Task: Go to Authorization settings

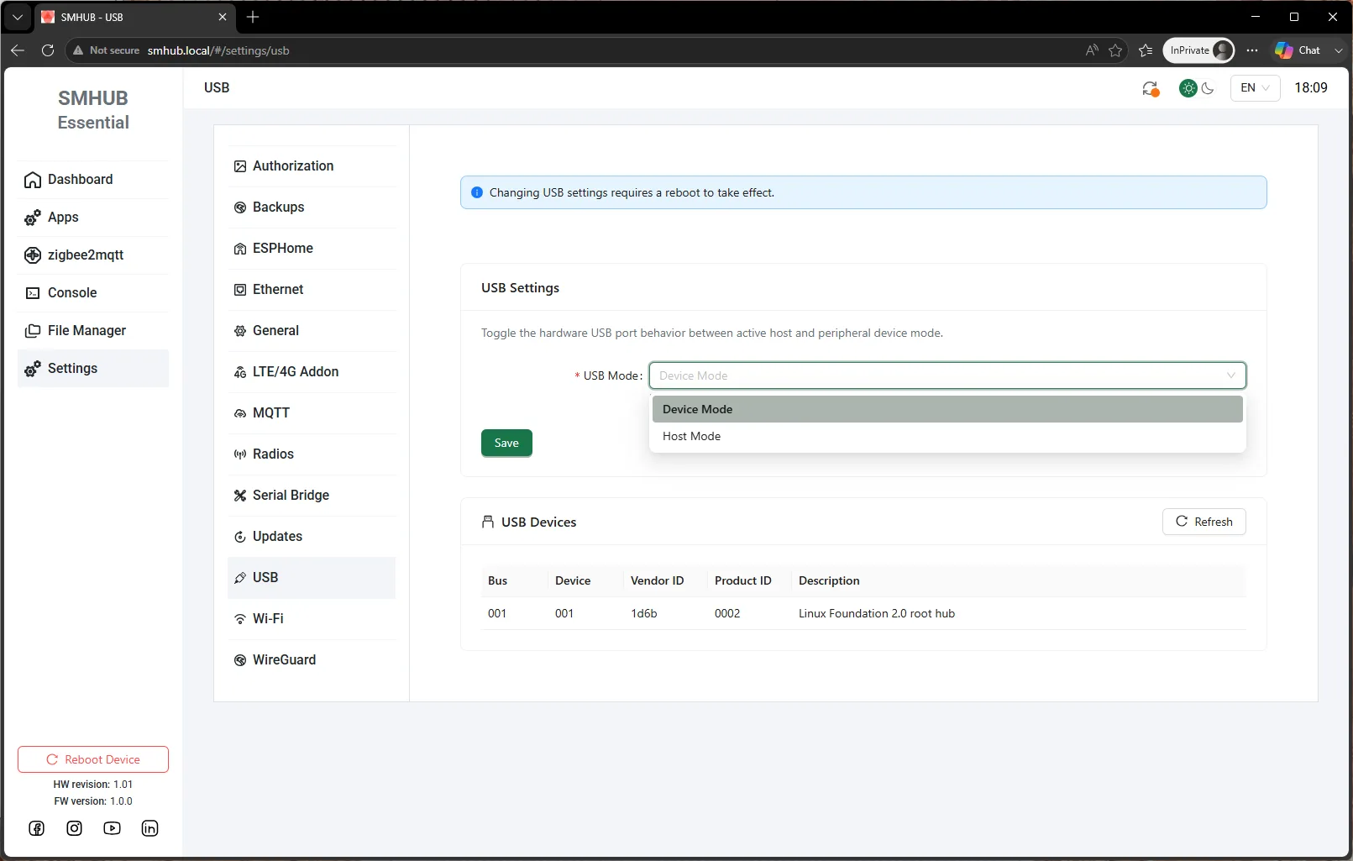Action: click(x=312, y=166)
